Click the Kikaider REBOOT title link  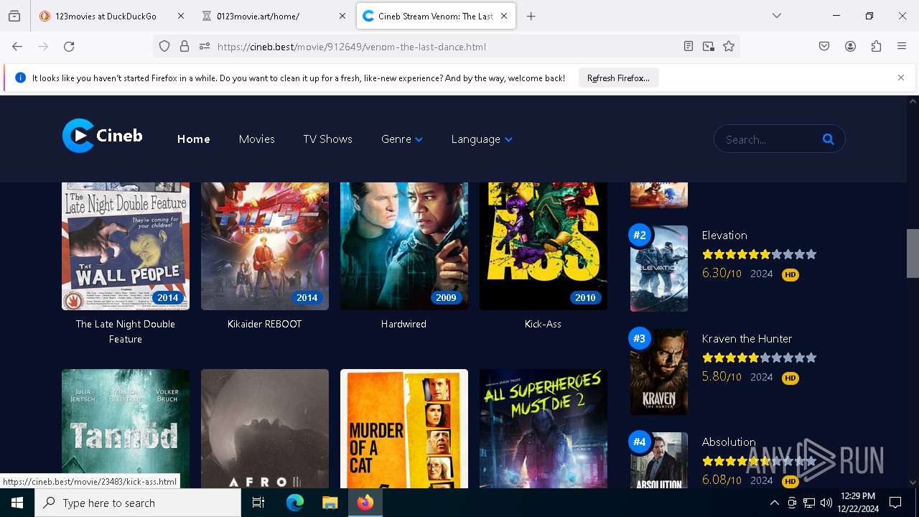point(265,324)
